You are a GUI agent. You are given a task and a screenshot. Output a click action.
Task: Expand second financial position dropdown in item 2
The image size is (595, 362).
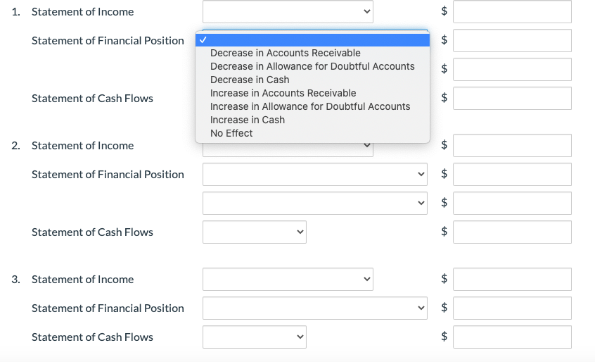coord(314,203)
